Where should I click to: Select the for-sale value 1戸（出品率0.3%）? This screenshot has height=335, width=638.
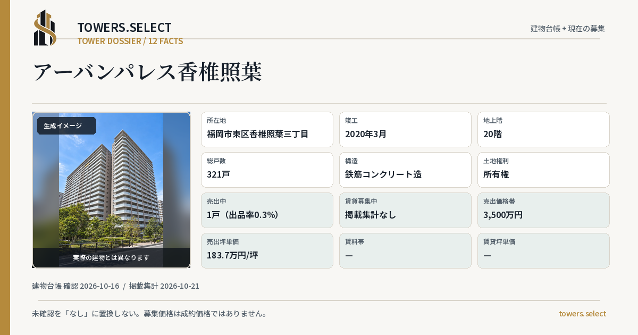coord(243,215)
